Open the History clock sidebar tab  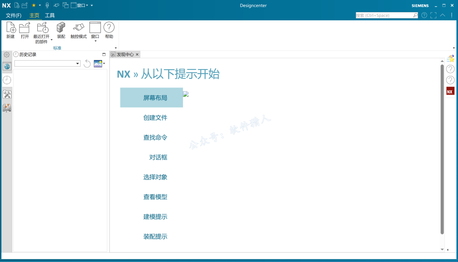tap(7, 80)
